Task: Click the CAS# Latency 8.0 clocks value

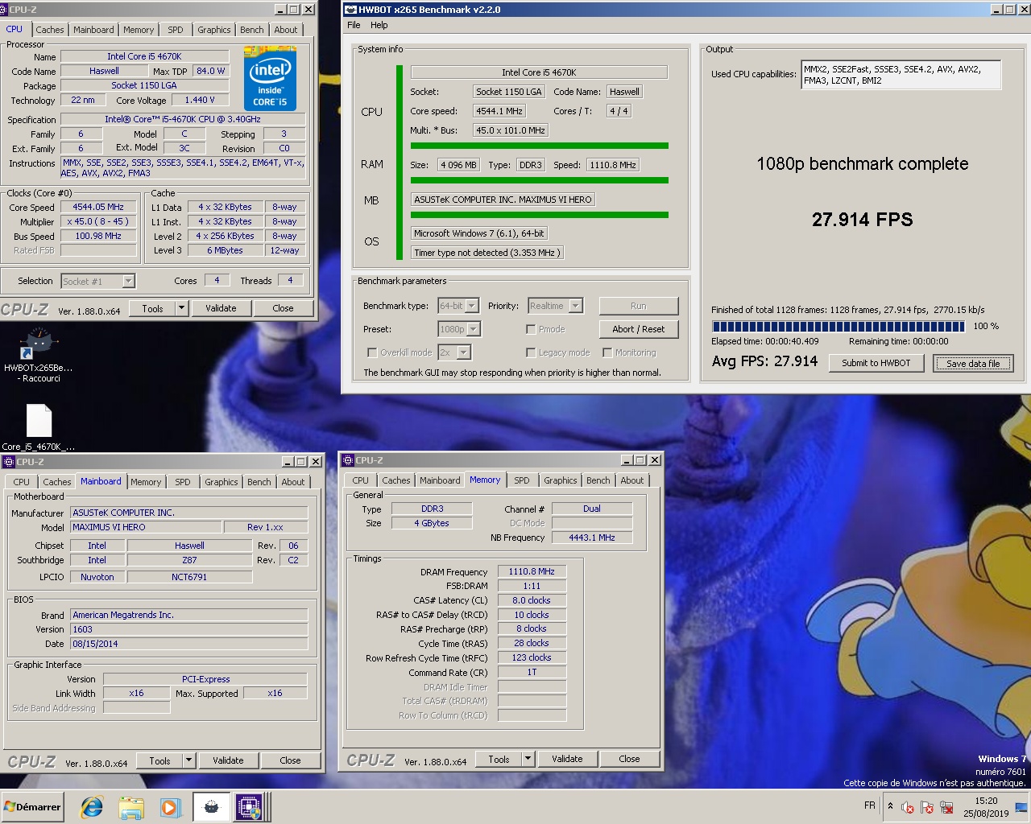Action: tap(532, 600)
